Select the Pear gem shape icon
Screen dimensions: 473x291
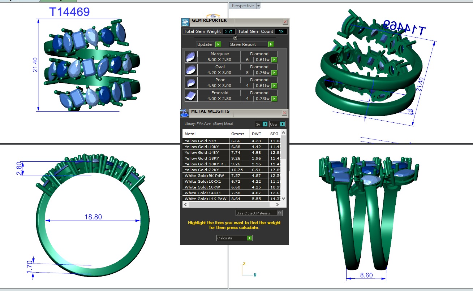pyautogui.click(x=190, y=83)
